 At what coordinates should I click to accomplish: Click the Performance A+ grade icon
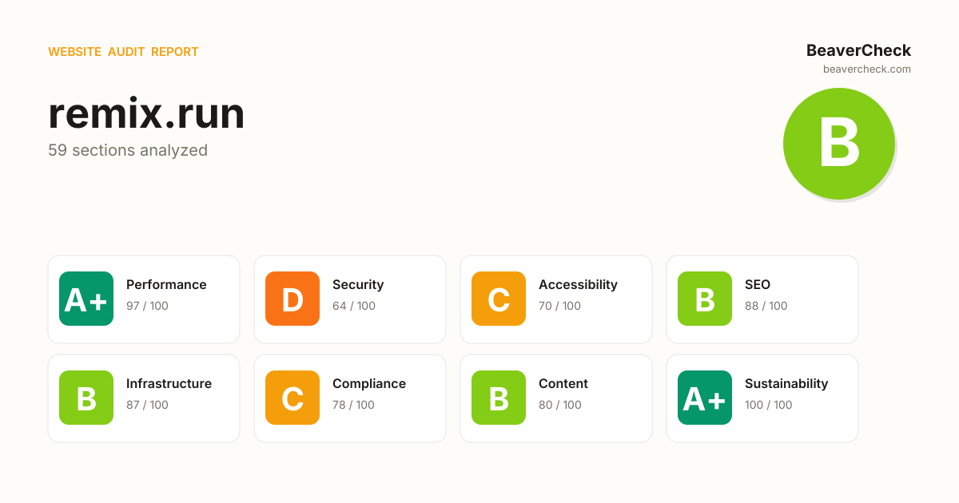point(86,299)
